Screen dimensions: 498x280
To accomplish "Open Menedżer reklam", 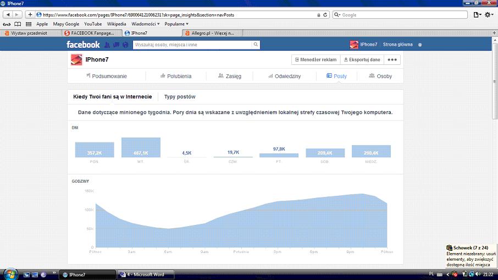I will (316, 60).
